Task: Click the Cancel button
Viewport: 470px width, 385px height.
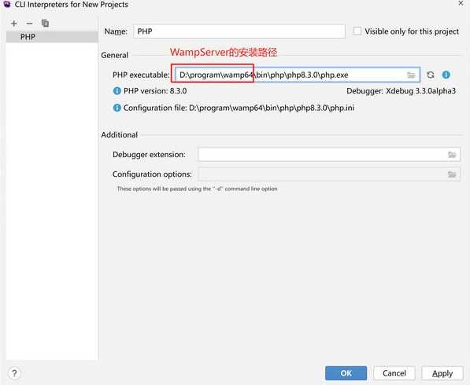Action: click(394, 373)
